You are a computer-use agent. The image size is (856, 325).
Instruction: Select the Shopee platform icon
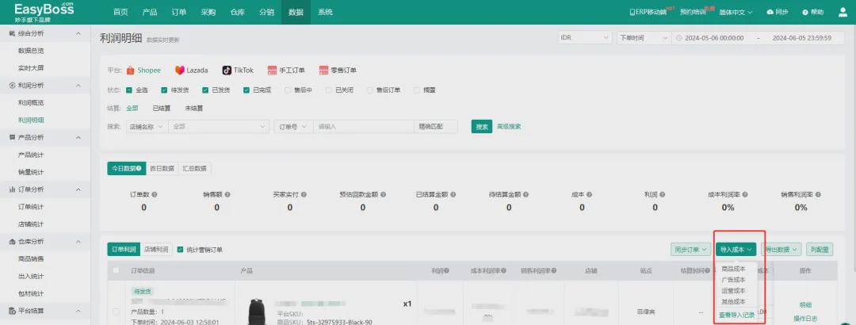pos(131,71)
